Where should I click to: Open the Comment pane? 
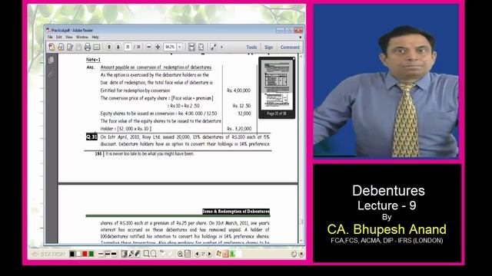pos(290,48)
